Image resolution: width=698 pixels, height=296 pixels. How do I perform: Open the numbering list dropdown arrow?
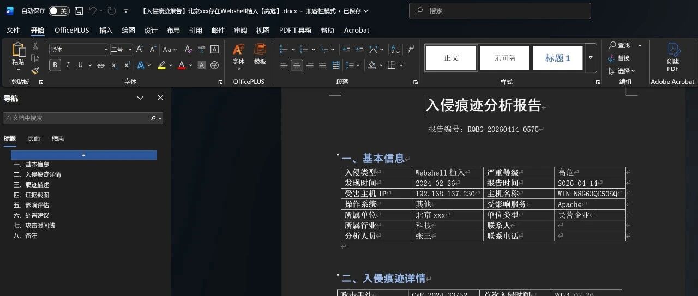[x=314, y=49]
